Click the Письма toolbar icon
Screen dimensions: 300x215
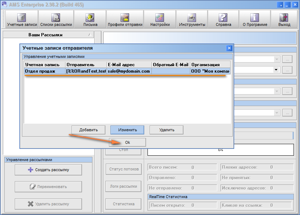tap(90, 19)
